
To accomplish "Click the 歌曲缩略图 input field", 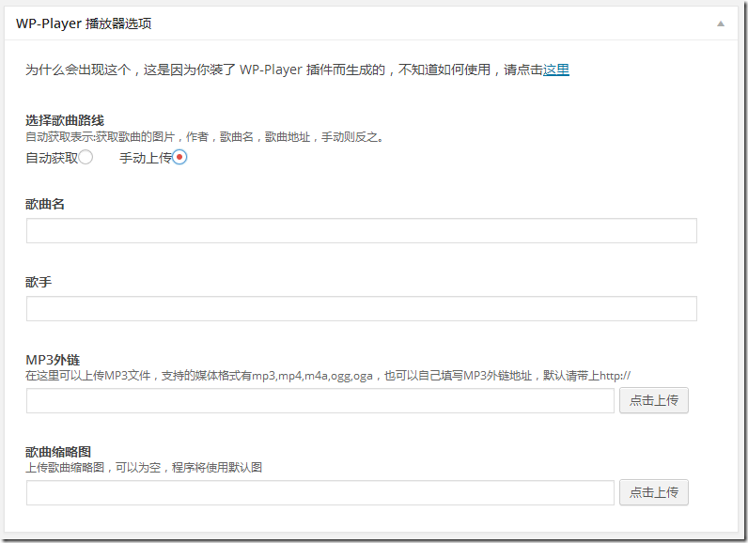I will pos(320,492).
